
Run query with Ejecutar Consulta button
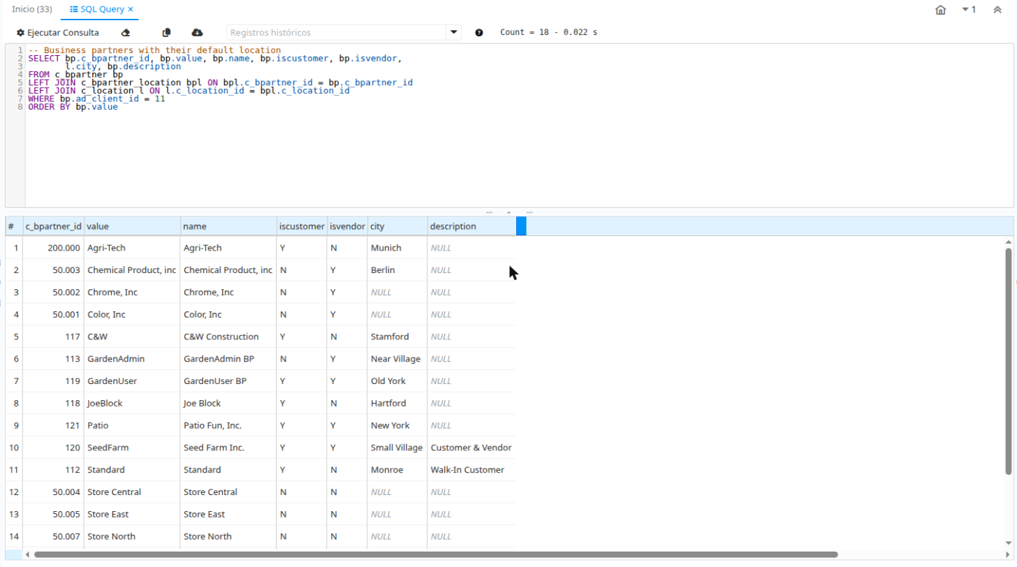click(58, 33)
